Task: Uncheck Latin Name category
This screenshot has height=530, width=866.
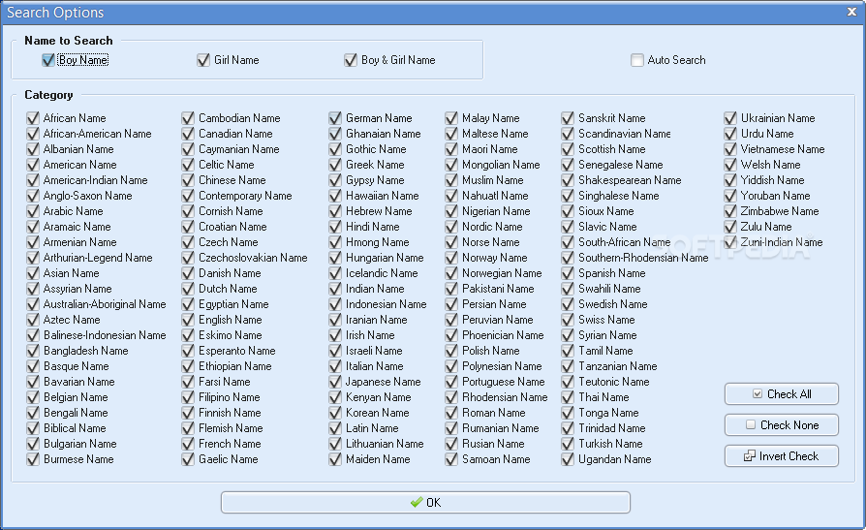Action: pyautogui.click(x=335, y=428)
